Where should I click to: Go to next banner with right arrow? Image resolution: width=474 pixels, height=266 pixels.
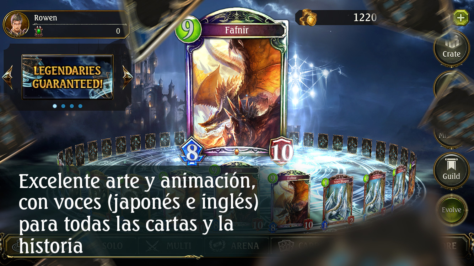click(127, 77)
